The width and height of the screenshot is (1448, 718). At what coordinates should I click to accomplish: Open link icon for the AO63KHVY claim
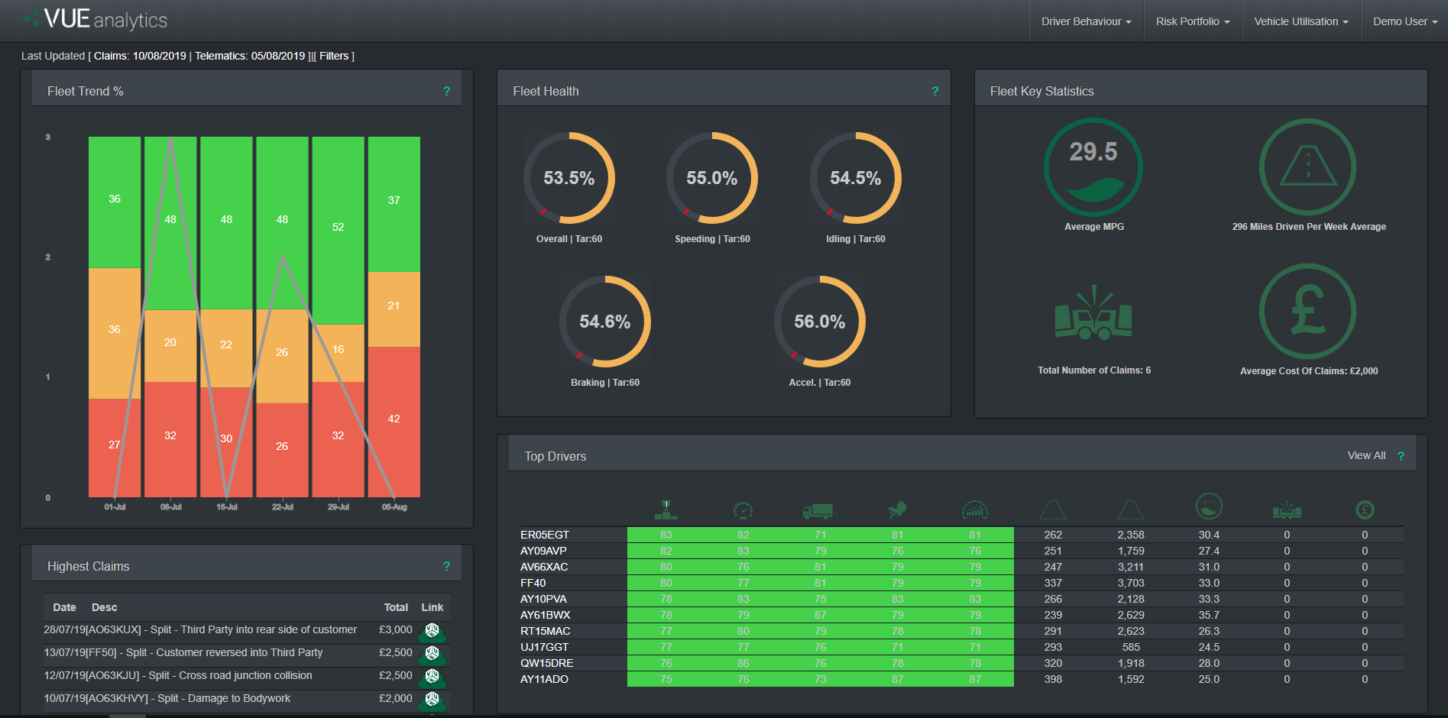click(432, 700)
